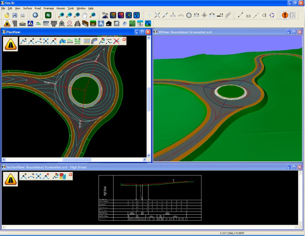Click the orange exclamation warning button
Viewport: 305px width, 236px height.
pos(285,15)
